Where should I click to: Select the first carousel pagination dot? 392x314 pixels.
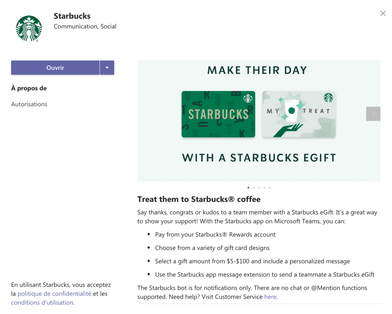[248, 188]
